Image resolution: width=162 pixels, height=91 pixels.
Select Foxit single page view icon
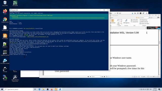coord(132,77)
